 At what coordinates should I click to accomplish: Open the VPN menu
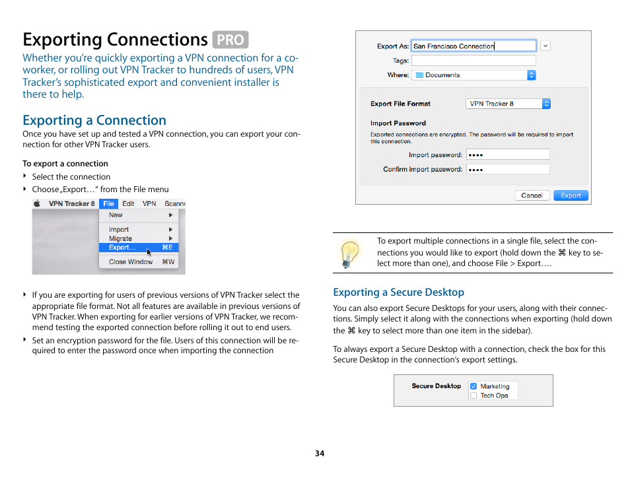click(x=149, y=203)
